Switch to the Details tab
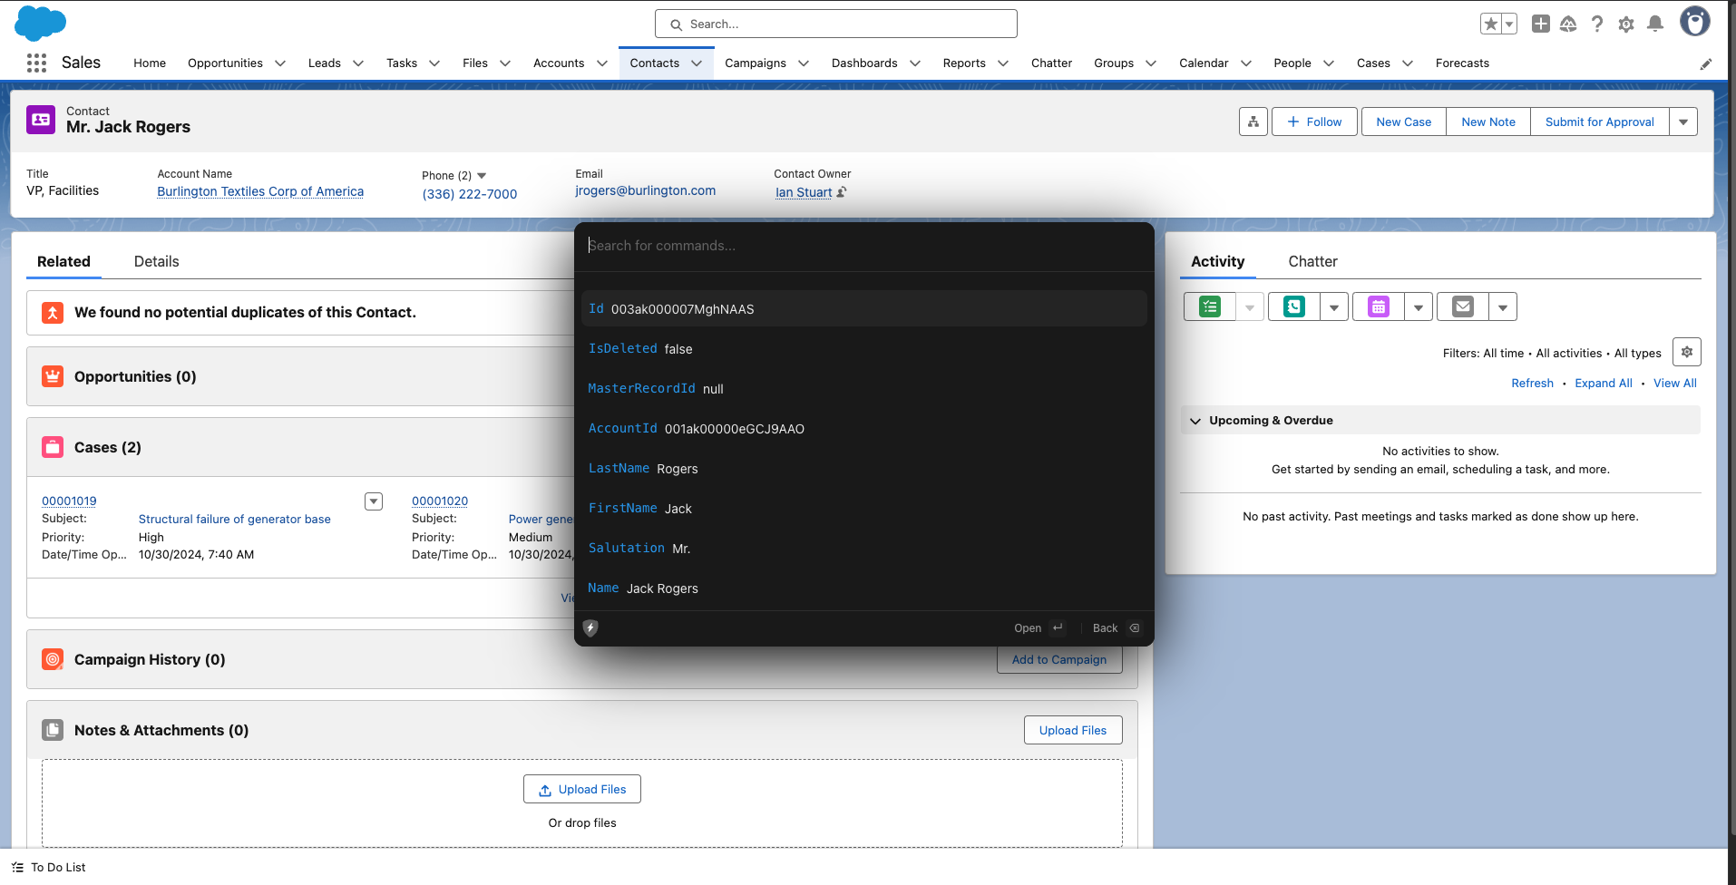Screen dimensions: 1736x885 click(156, 261)
